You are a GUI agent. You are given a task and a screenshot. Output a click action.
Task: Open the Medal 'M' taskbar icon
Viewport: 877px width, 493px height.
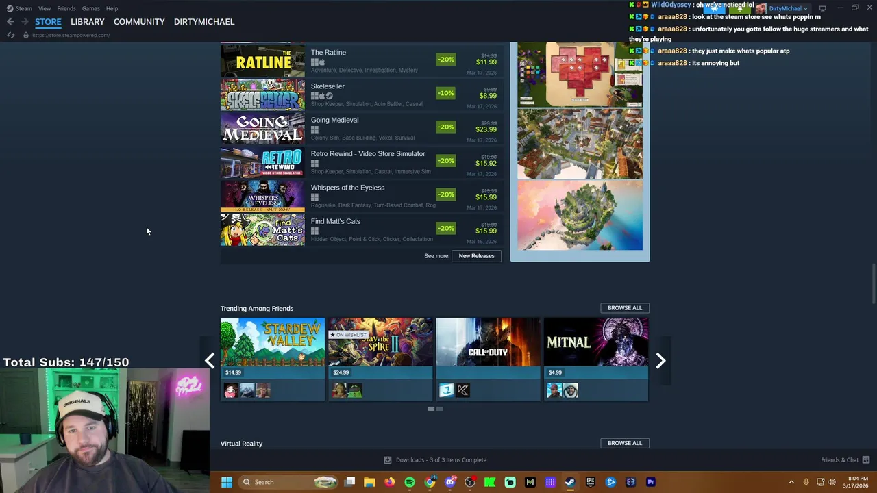530,482
